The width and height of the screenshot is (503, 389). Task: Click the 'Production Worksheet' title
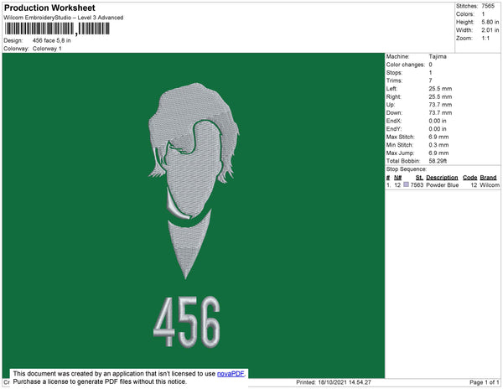pos(49,8)
